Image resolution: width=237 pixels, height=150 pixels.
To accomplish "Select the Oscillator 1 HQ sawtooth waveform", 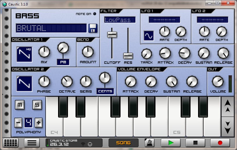I will (24, 54).
